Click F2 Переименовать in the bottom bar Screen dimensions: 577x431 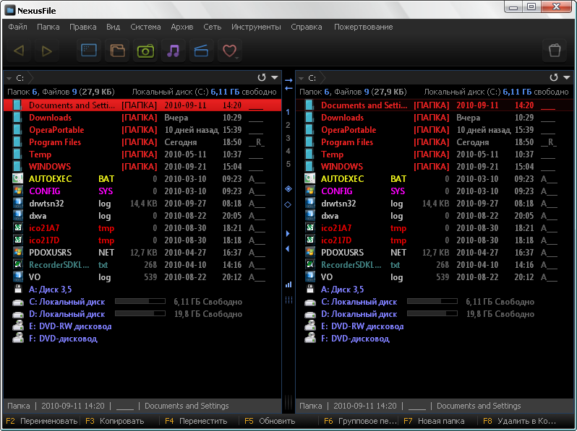(x=42, y=421)
